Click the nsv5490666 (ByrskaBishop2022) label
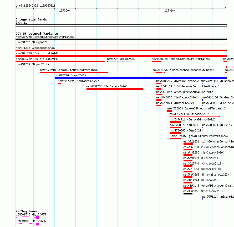 click(206, 175)
